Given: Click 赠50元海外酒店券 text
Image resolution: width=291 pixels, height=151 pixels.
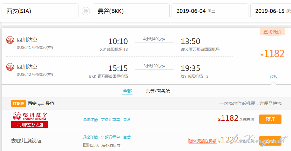Looking at the screenshot, I should pyautogui.click(x=105, y=145).
